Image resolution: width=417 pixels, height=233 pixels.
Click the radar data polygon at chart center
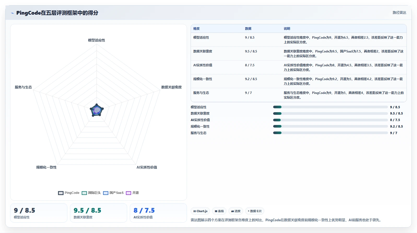97,110
